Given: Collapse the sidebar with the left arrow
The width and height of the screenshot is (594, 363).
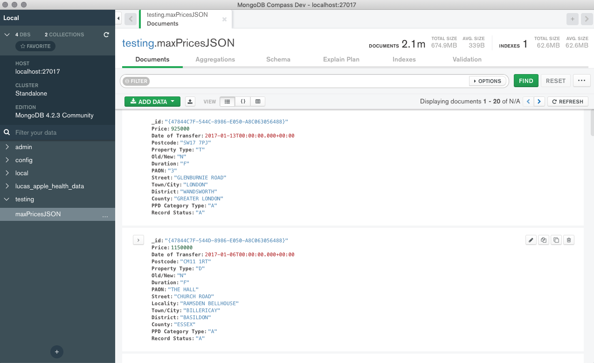Looking at the screenshot, I should [118, 19].
